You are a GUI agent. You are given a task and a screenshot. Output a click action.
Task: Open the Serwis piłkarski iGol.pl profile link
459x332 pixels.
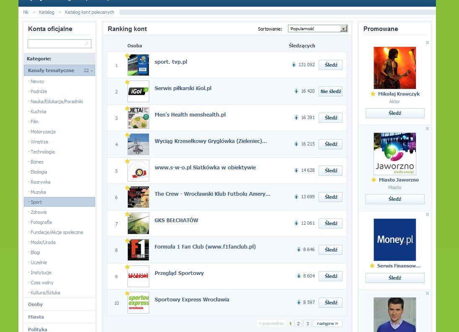click(x=183, y=88)
